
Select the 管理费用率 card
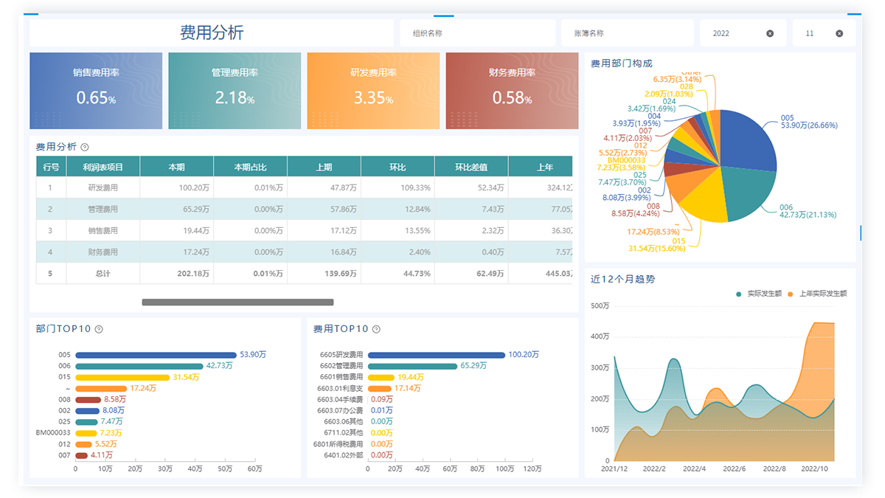(x=235, y=91)
